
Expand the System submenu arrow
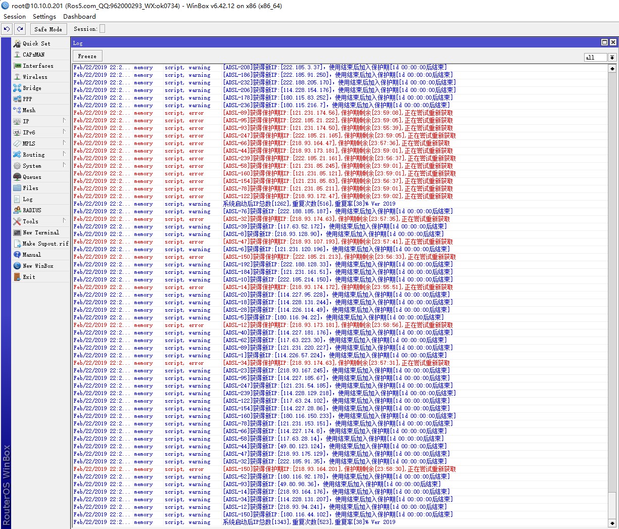coord(64,165)
